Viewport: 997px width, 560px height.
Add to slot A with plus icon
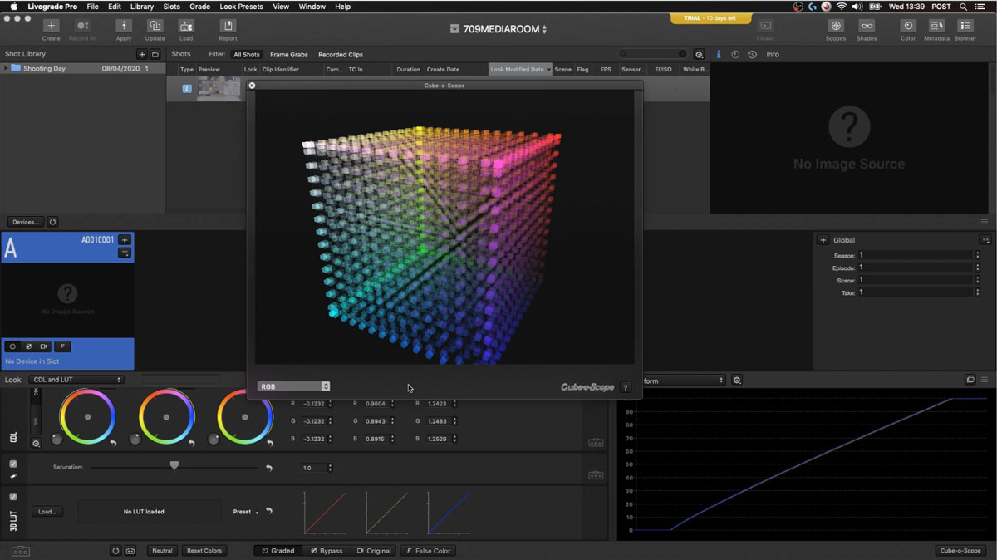125,239
